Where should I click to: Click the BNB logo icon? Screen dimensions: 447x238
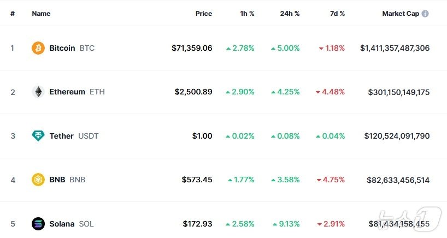pos(38,180)
